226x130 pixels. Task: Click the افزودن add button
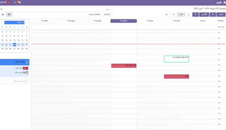pyautogui.click(x=221, y=14)
